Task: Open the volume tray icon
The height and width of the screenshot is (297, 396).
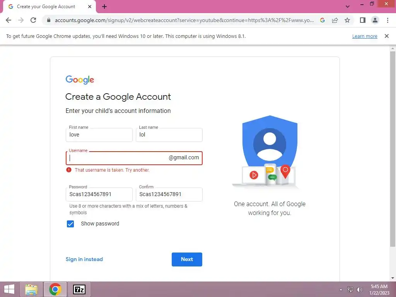Action: click(360, 290)
